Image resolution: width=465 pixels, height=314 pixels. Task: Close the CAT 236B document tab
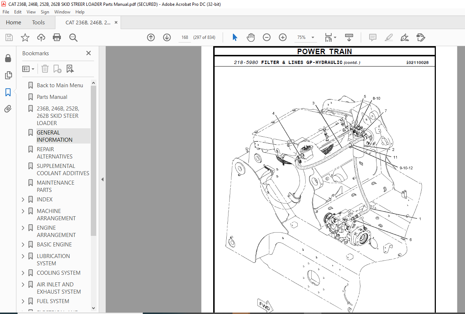pyautogui.click(x=116, y=23)
